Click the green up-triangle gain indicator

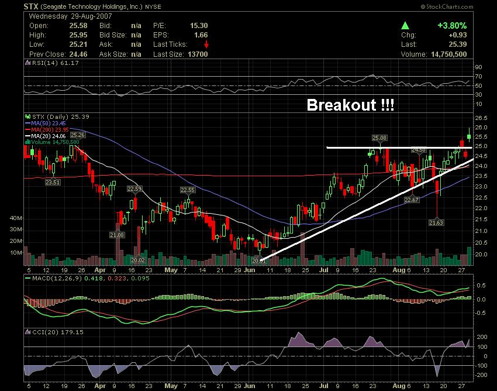pos(405,26)
